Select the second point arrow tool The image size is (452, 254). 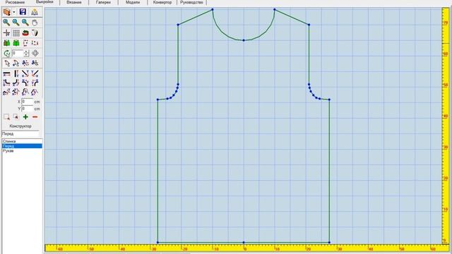pyautogui.click(x=16, y=63)
